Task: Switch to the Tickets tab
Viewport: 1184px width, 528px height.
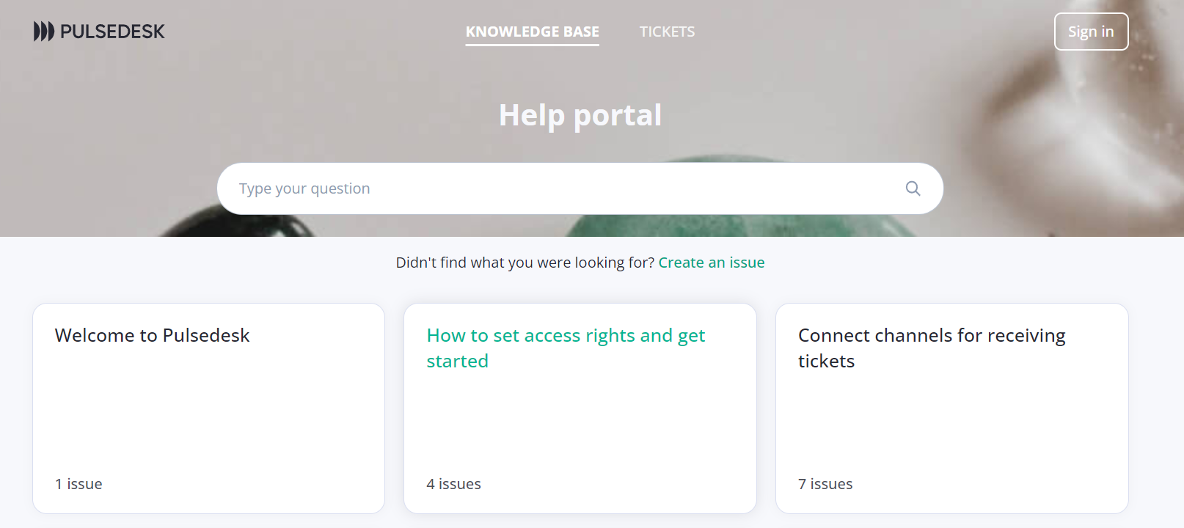Action: [x=667, y=32]
